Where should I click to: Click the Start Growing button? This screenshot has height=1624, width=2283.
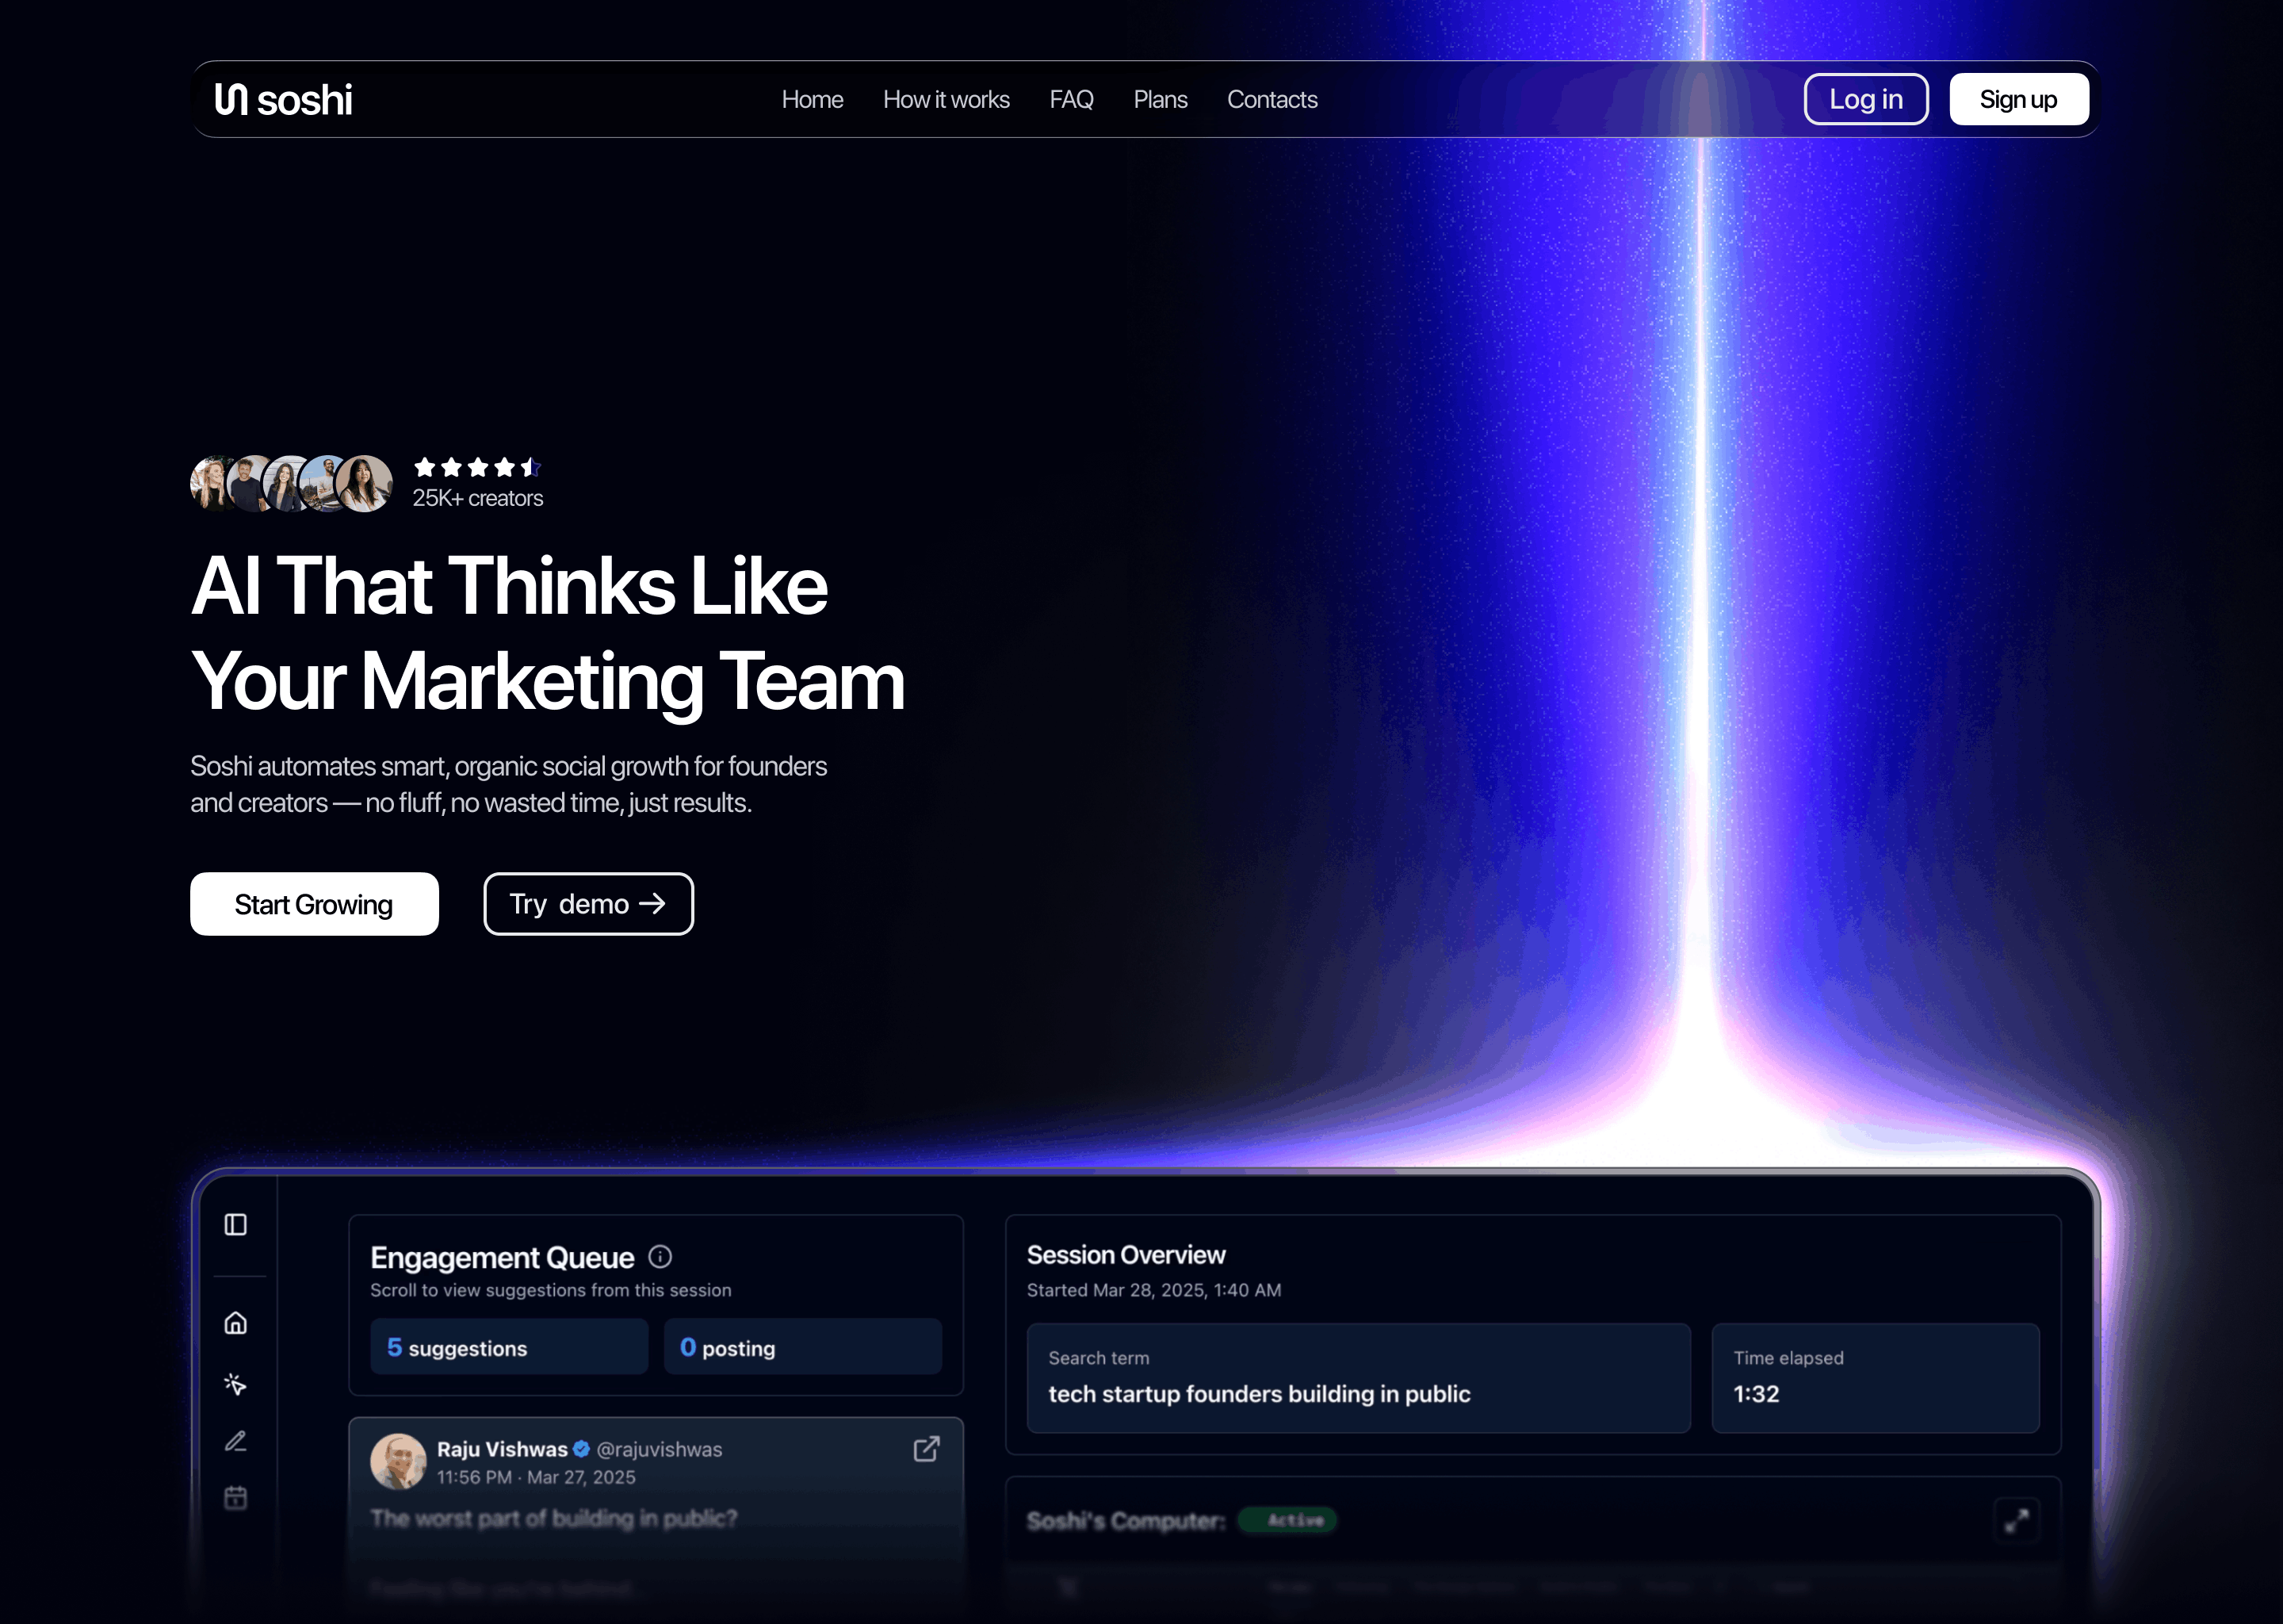[314, 904]
